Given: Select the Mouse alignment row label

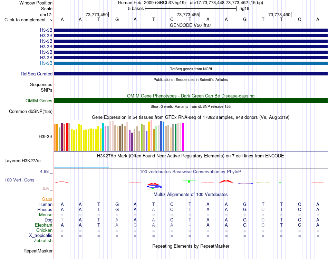Looking at the screenshot, I should (46, 215).
